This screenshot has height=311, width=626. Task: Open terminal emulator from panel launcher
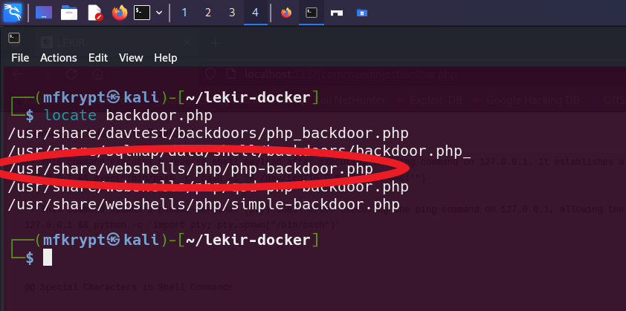[x=143, y=13]
